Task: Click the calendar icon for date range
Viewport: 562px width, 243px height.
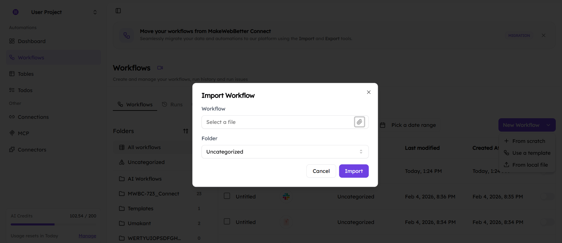Action: [383, 125]
